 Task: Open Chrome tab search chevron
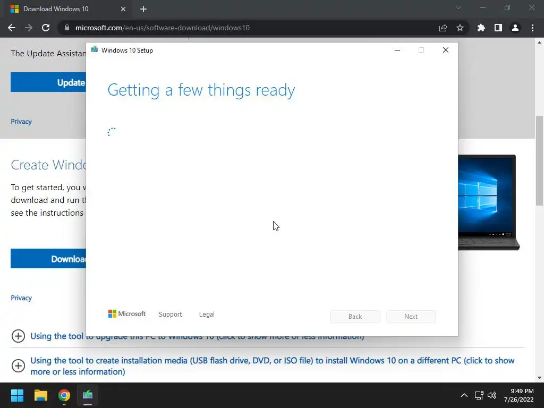tap(458, 7)
